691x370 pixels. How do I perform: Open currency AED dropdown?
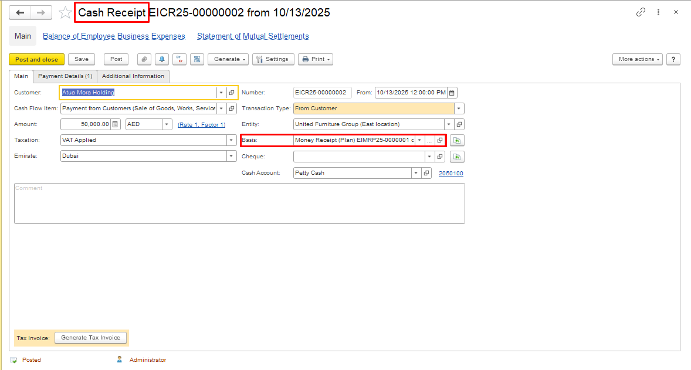(167, 124)
